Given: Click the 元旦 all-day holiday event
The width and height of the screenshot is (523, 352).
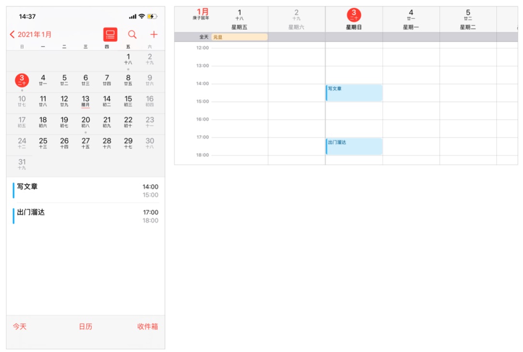Looking at the screenshot, I should [x=239, y=37].
